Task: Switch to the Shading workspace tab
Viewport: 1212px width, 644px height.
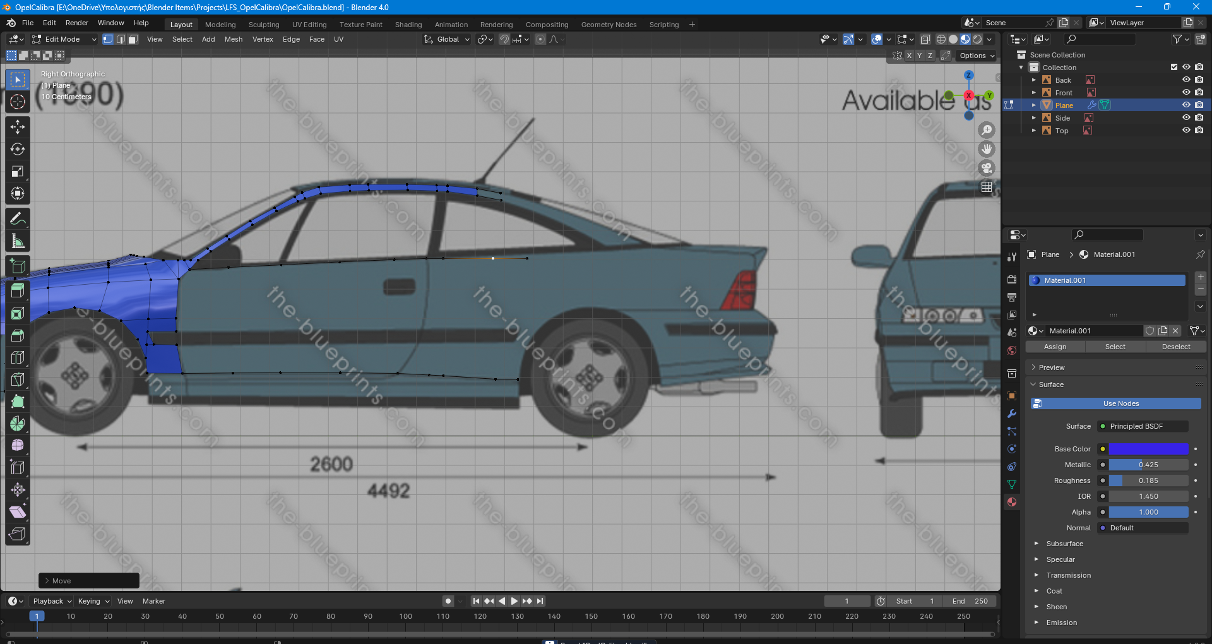Action: click(x=408, y=25)
